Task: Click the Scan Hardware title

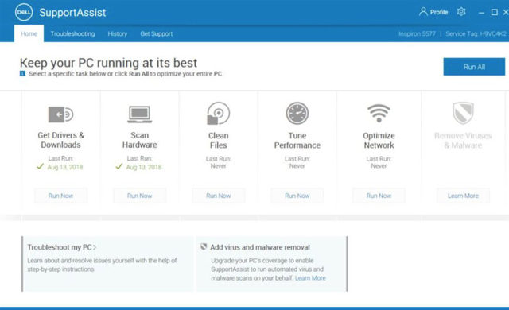Action: (x=140, y=140)
